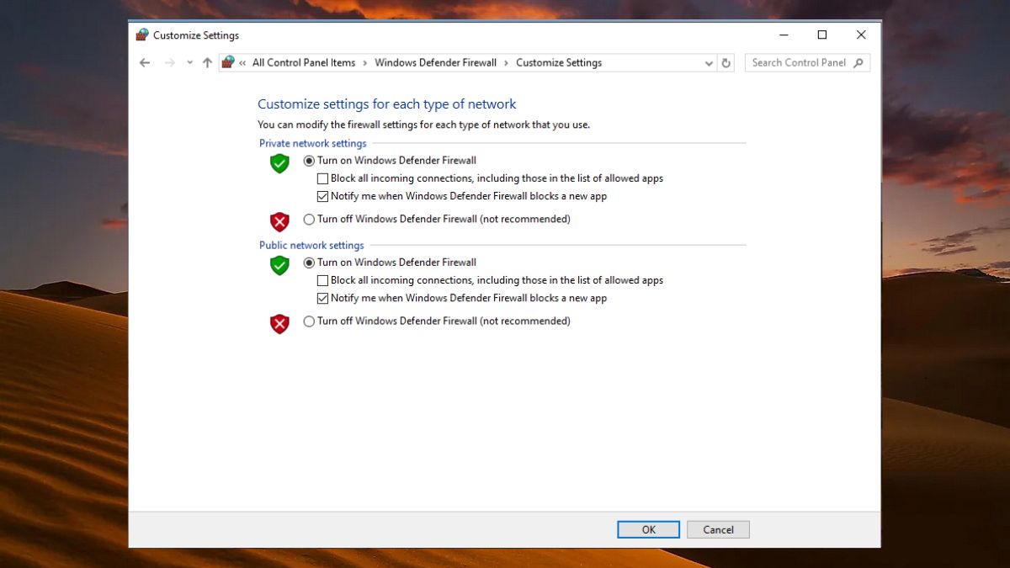
Task: Expand chevron after Windows Defender Firewall breadcrumb
Action: pos(507,62)
